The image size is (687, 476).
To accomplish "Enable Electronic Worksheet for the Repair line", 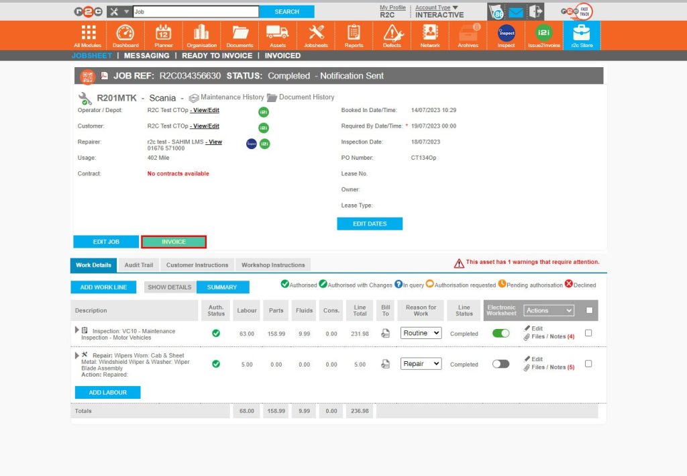I will tap(500, 364).
